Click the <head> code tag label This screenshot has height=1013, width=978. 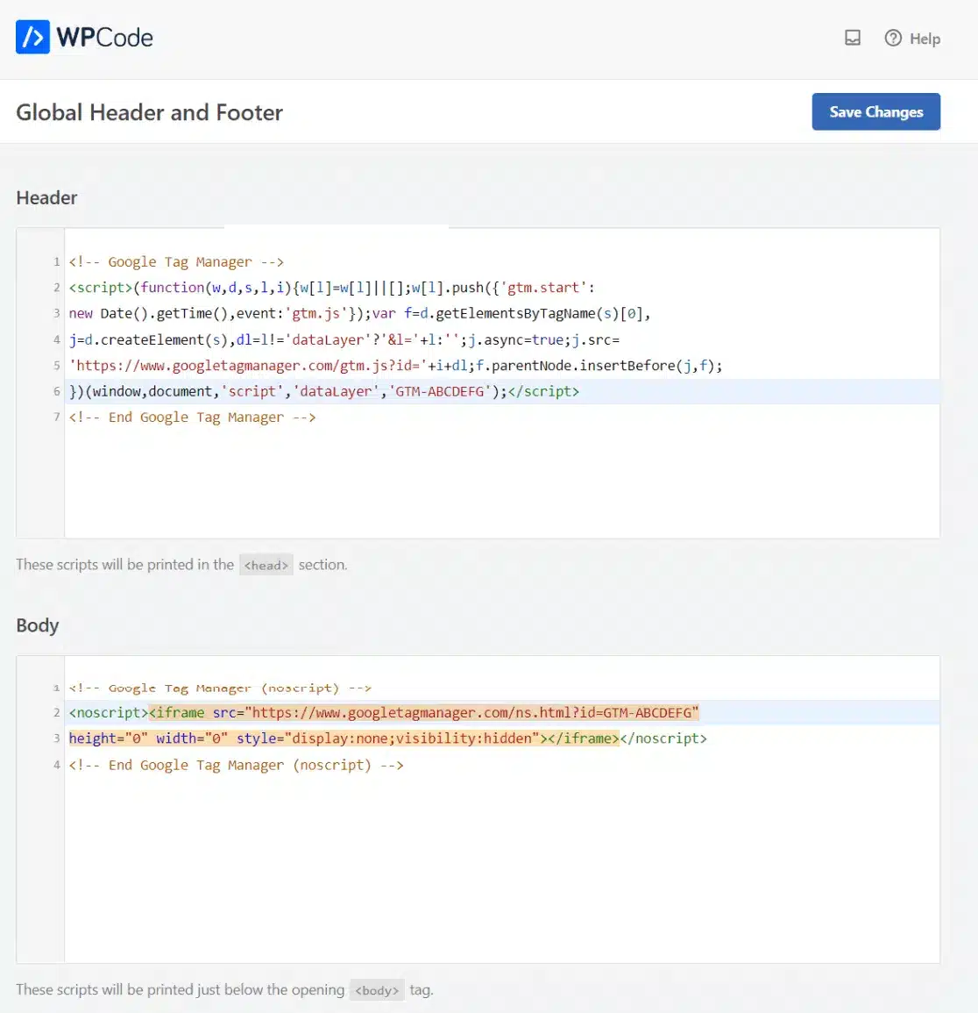[266, 565]
